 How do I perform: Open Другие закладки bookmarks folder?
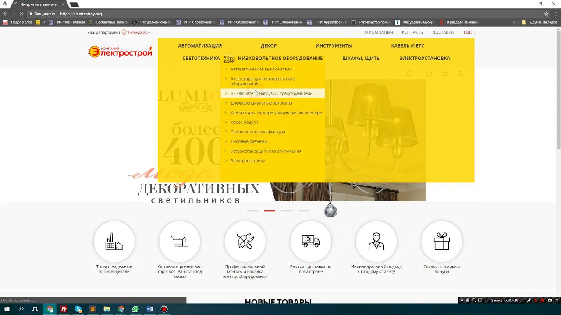[540, 22]
